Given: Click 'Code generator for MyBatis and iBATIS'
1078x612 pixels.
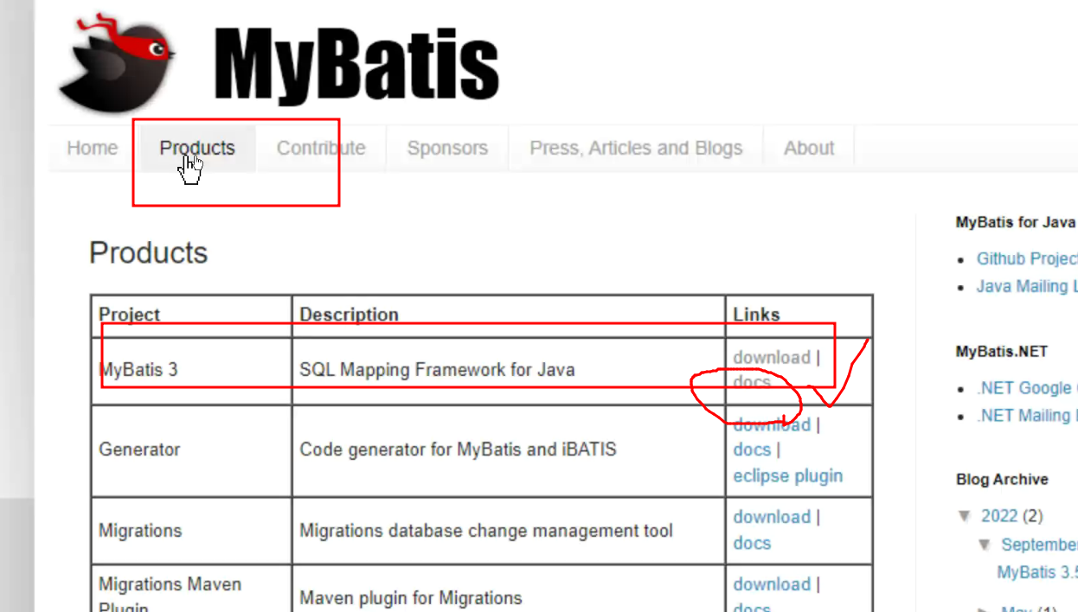Looking at the screenshot, I should [x=458, y=449].
